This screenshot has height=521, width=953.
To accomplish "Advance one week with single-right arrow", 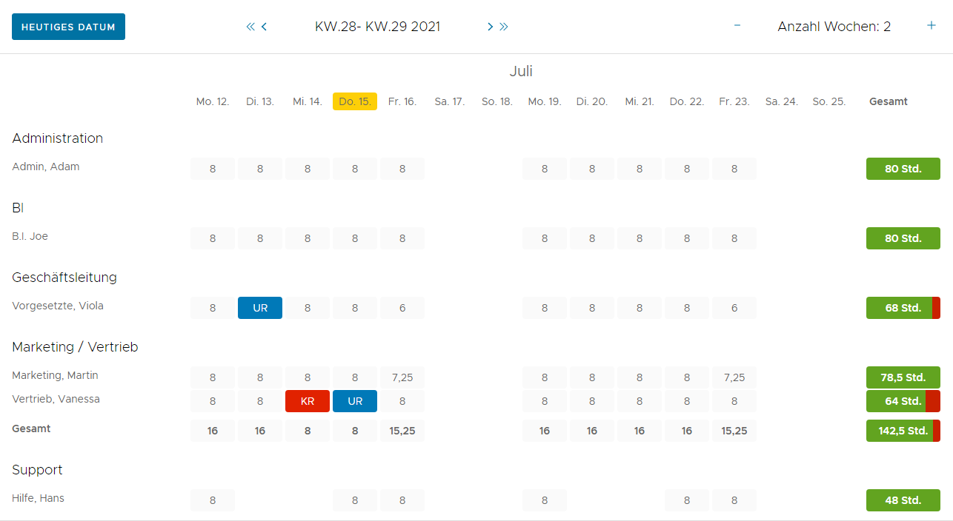I will 490,27.
